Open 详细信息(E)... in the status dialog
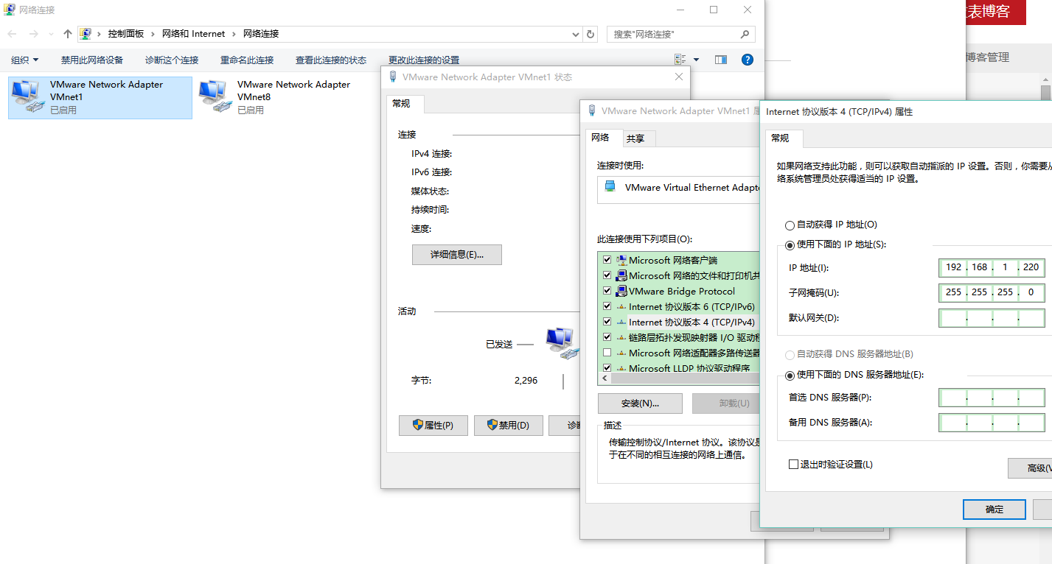The image size is (1052, 564). [457, 255]
